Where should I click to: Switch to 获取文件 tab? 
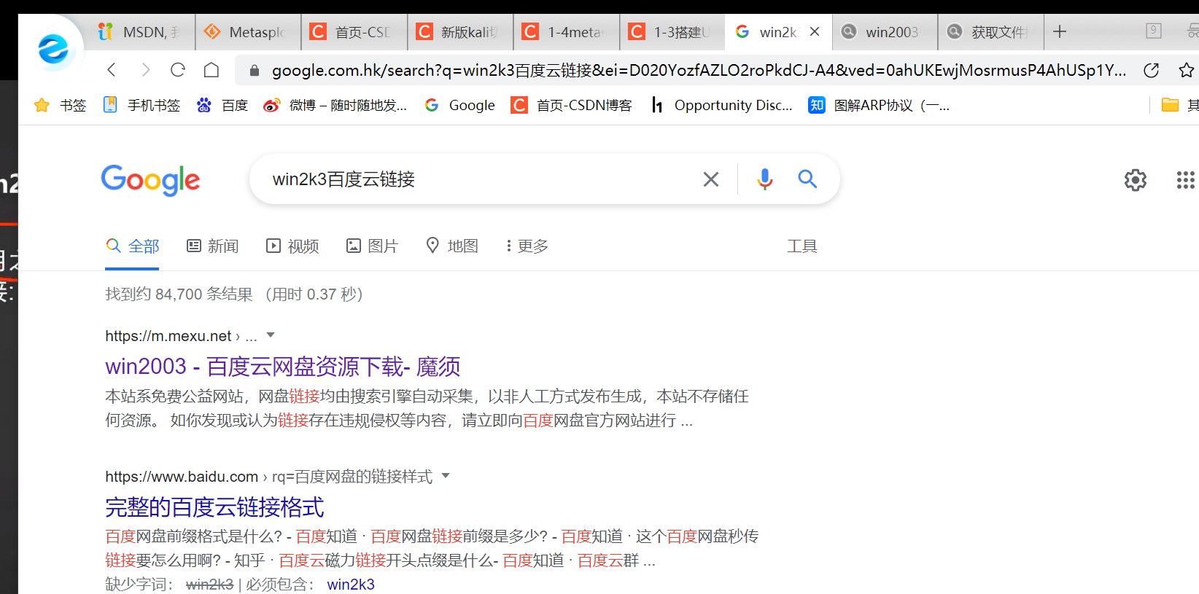click(x=990, y=32)
